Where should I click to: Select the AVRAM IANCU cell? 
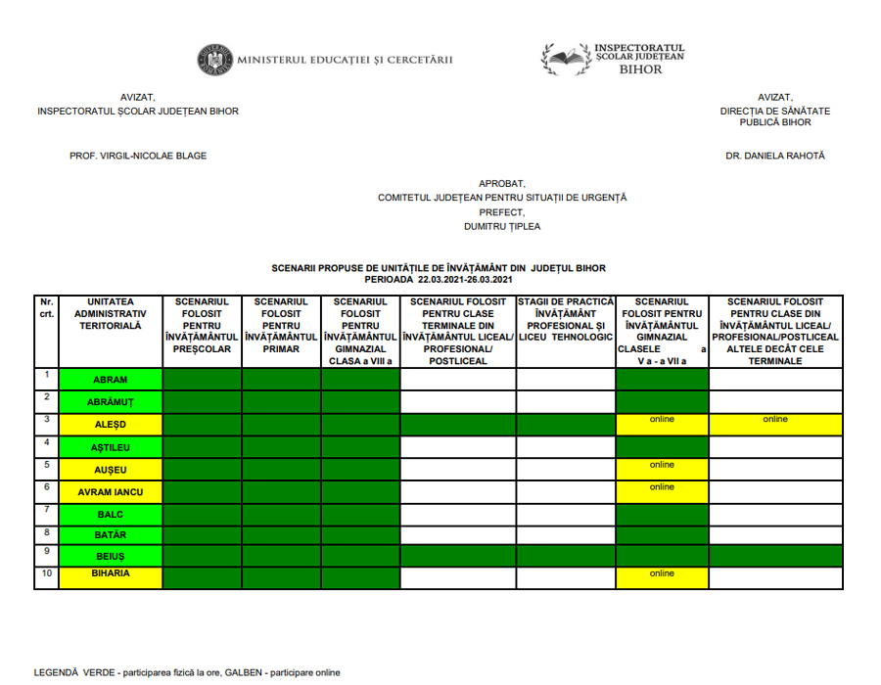[110, 492]
